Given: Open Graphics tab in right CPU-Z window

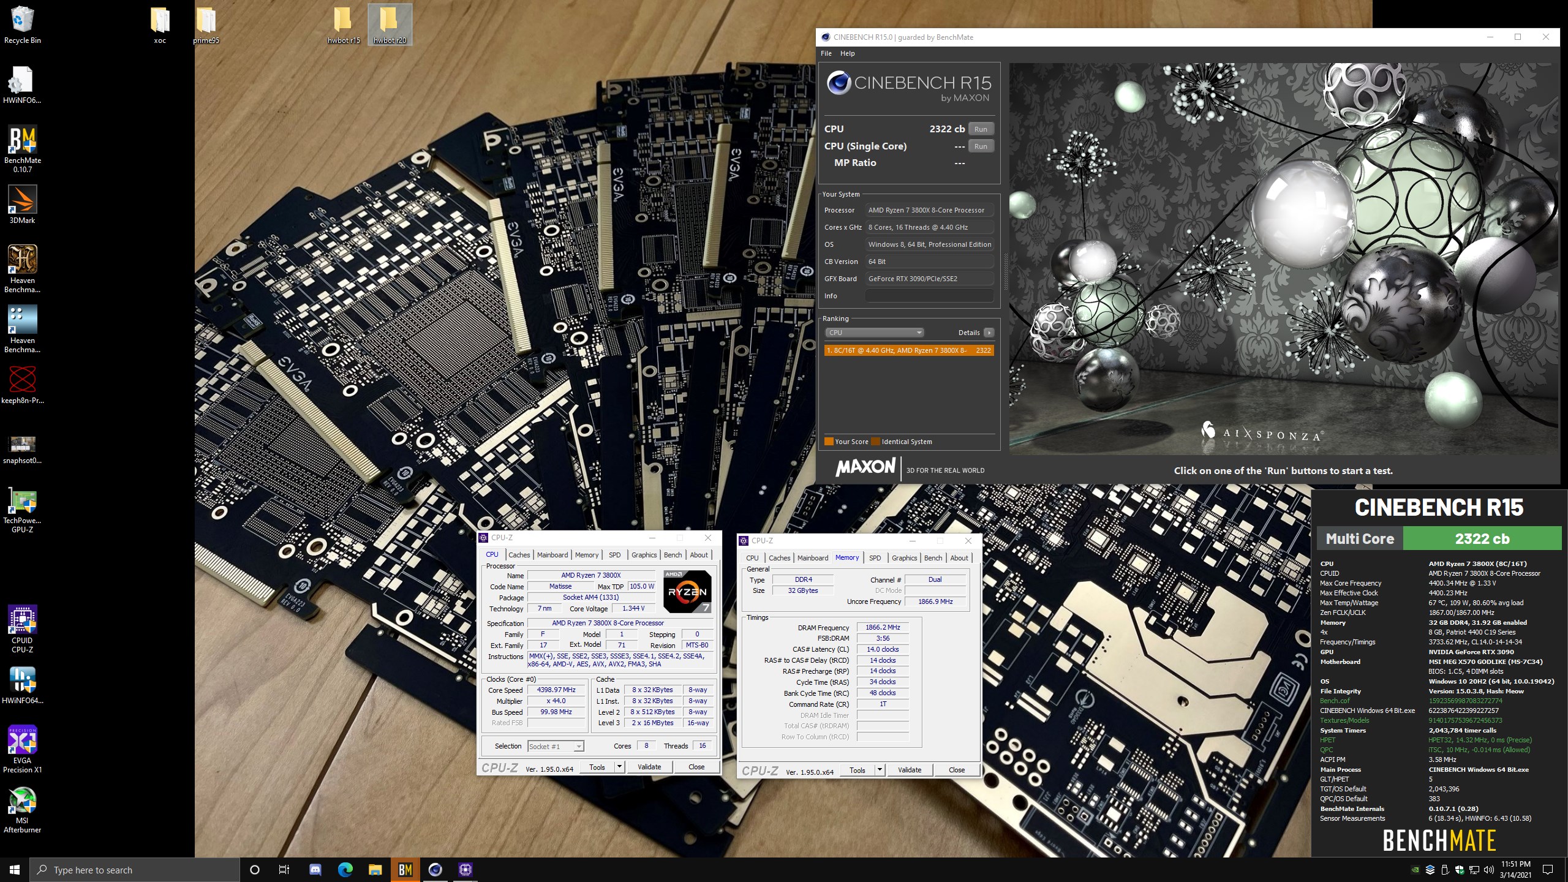Looking at the screenshot, I should (905, 558).
